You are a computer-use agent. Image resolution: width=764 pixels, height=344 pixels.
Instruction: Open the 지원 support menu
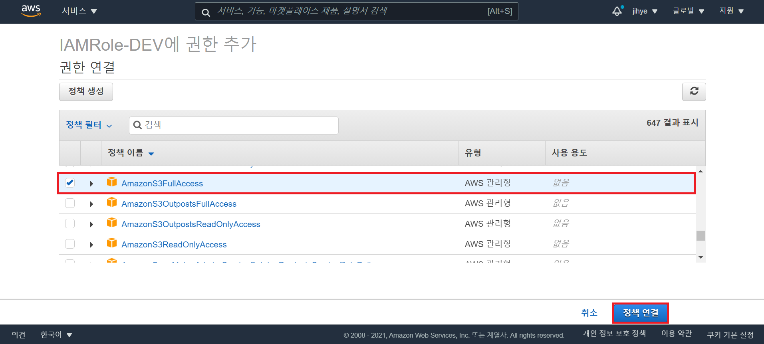(732, 11)
